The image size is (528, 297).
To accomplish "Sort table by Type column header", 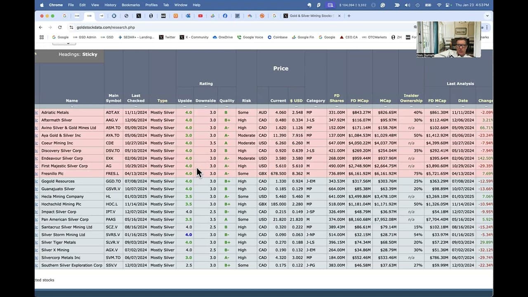I will (162, 101).
